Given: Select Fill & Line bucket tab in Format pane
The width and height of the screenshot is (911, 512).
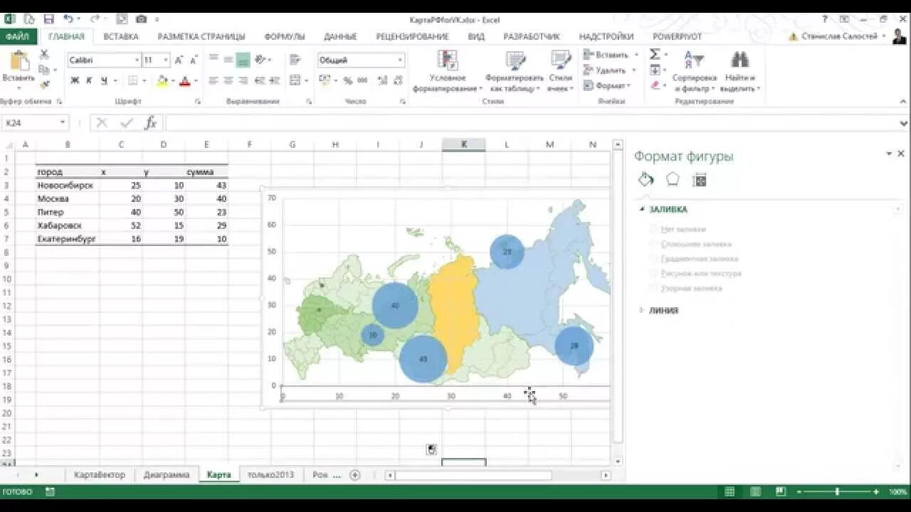Looking at the screenshot, I should tap(646, 180).
